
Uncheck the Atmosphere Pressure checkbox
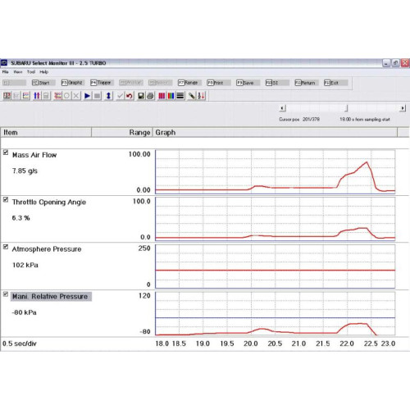pyautogui.click(x=6, y=247)
